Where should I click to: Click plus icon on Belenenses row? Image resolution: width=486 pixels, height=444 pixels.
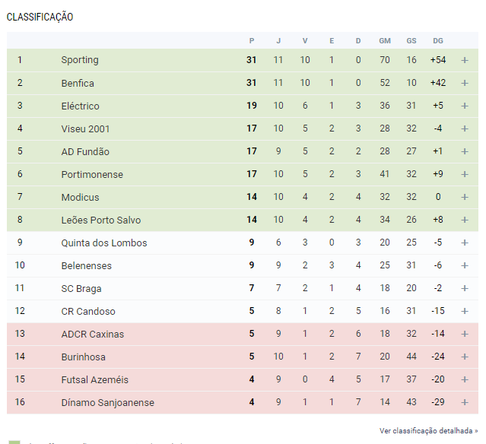[464, 265]
